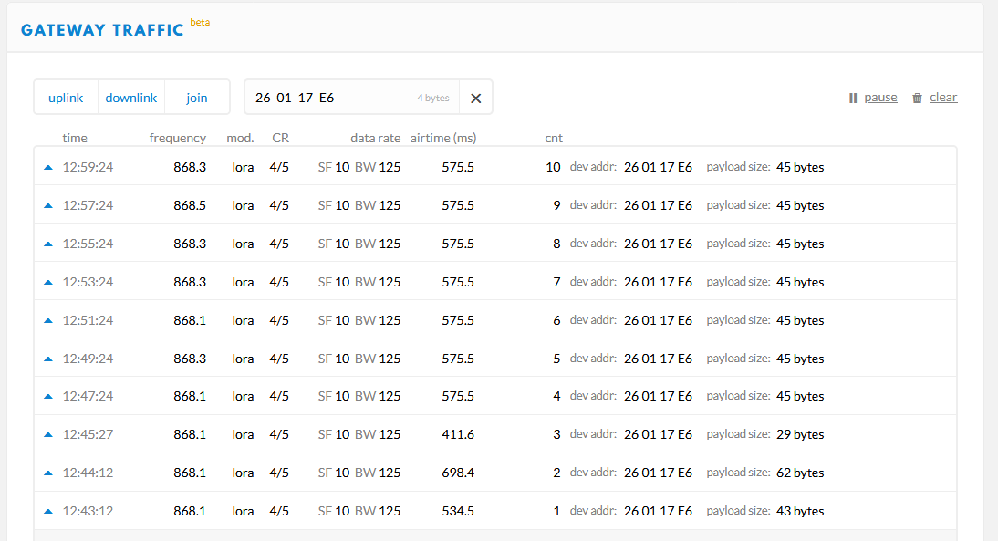
Task: Expand the 12:59:24 uplink arrow icon
Action: pos(47,167)
